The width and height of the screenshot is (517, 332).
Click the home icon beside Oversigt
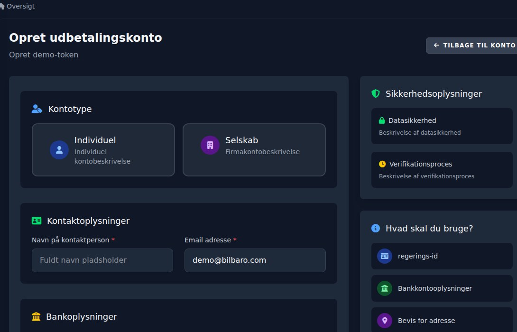tap(2, 6)
